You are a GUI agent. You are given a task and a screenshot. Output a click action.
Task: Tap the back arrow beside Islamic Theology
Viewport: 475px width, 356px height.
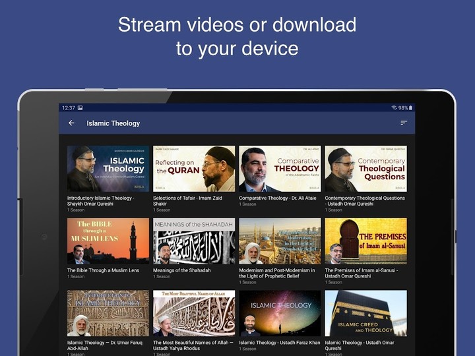71,123
